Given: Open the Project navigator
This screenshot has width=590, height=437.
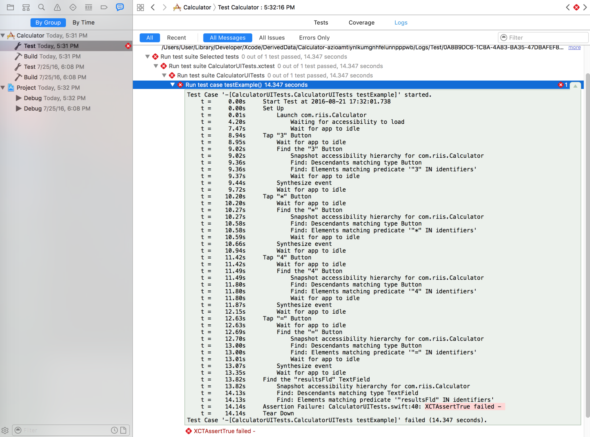Looking at the screenshot, I should pos(10,7).
